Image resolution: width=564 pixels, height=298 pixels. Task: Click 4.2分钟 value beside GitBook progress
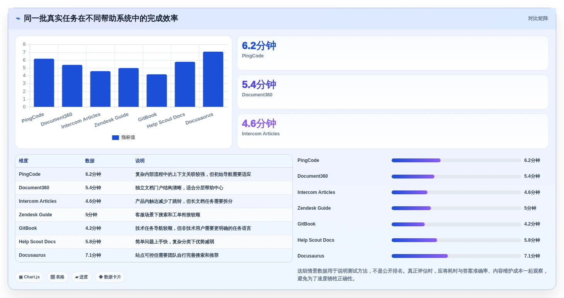pos(532,224)
